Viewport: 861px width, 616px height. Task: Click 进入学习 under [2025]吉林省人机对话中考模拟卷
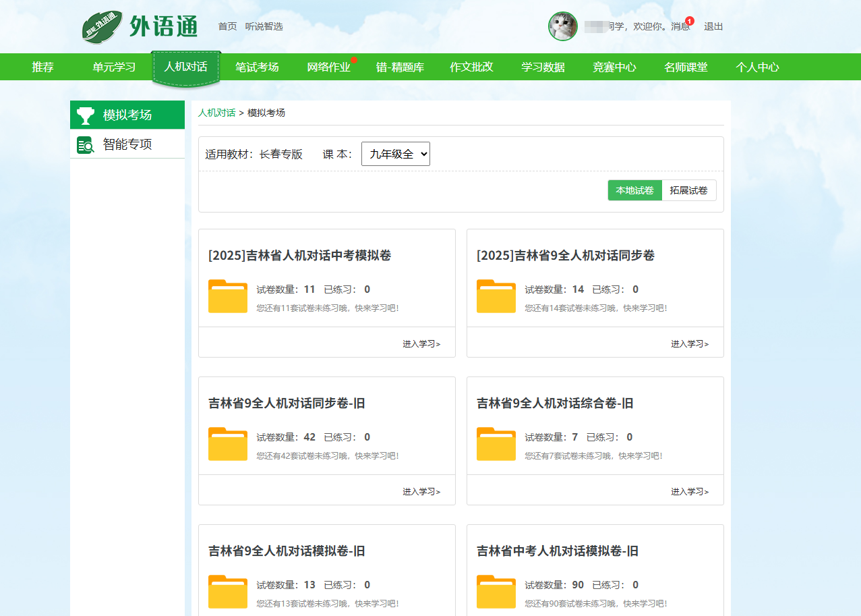[x=421, y=343]
